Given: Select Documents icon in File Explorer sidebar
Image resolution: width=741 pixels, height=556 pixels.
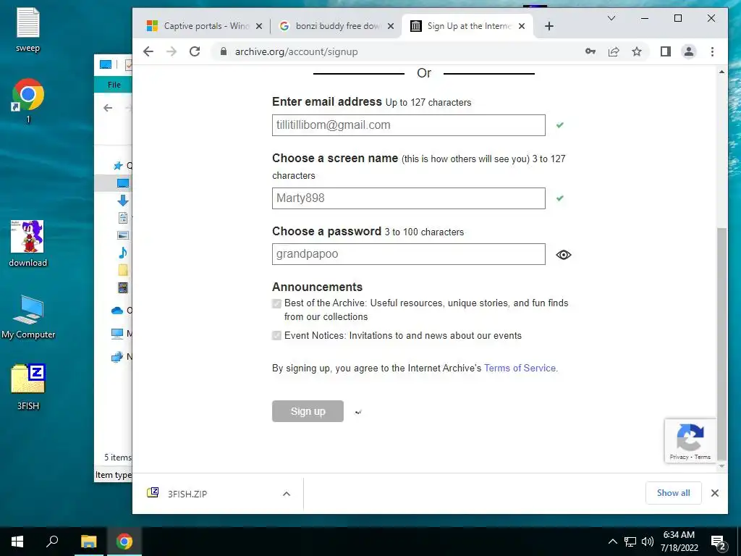Looking at the screenshot, I should (123, 218).
